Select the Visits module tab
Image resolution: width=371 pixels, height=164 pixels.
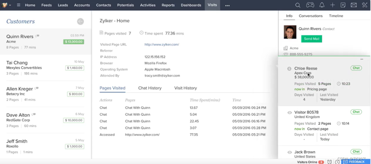pos(212,5)
